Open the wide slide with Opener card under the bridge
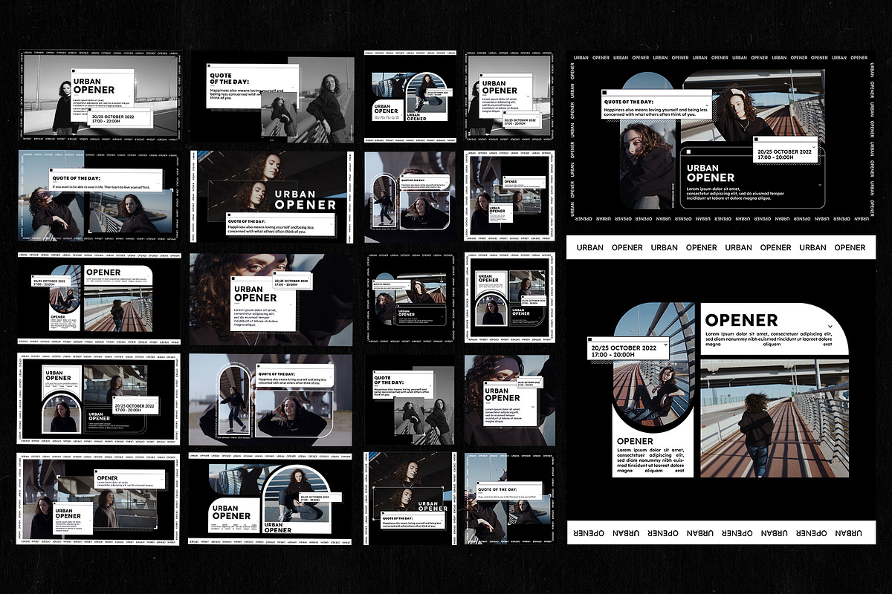892x594 pixels. tap(98, 500)
